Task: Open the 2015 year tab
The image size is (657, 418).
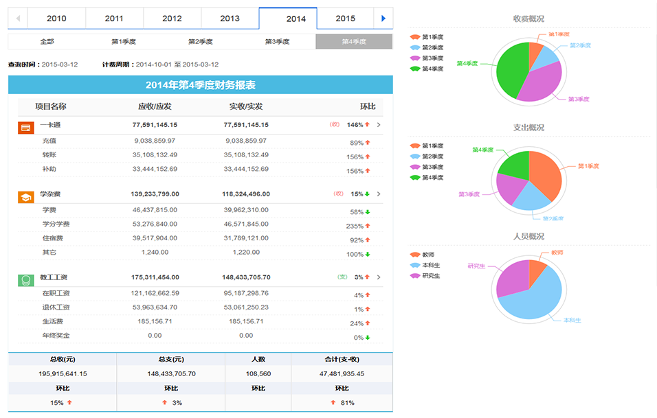Action: (x=345, y=19)
